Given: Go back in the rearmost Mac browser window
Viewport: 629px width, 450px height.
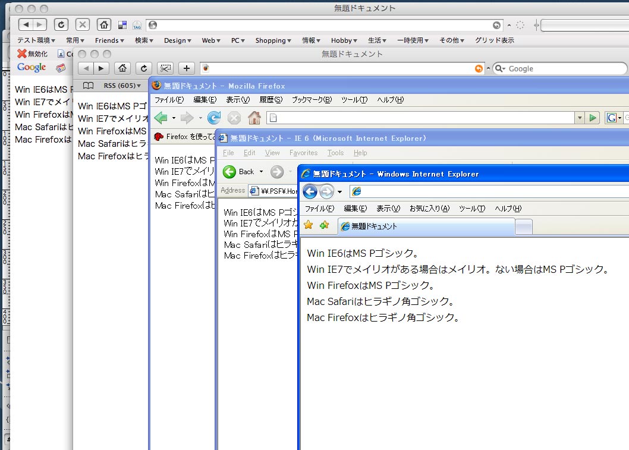Looking at the screenshot, I should [26, 25].
